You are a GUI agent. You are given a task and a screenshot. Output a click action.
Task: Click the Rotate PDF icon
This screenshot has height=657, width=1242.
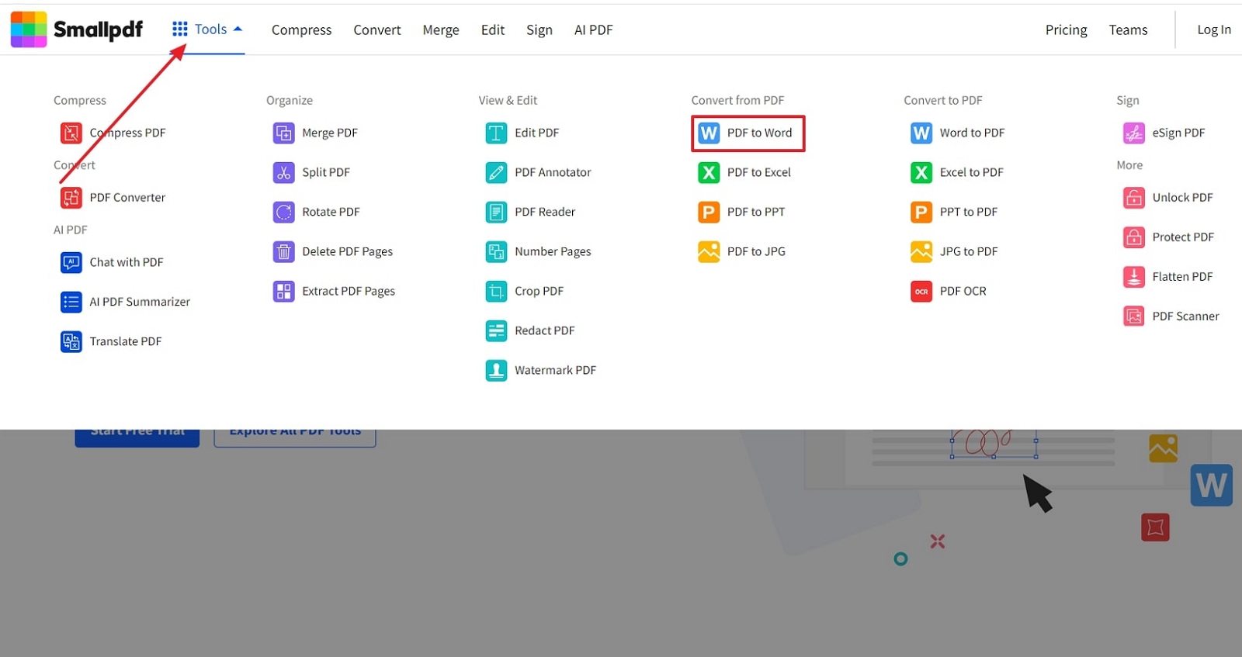pos(284,212)
